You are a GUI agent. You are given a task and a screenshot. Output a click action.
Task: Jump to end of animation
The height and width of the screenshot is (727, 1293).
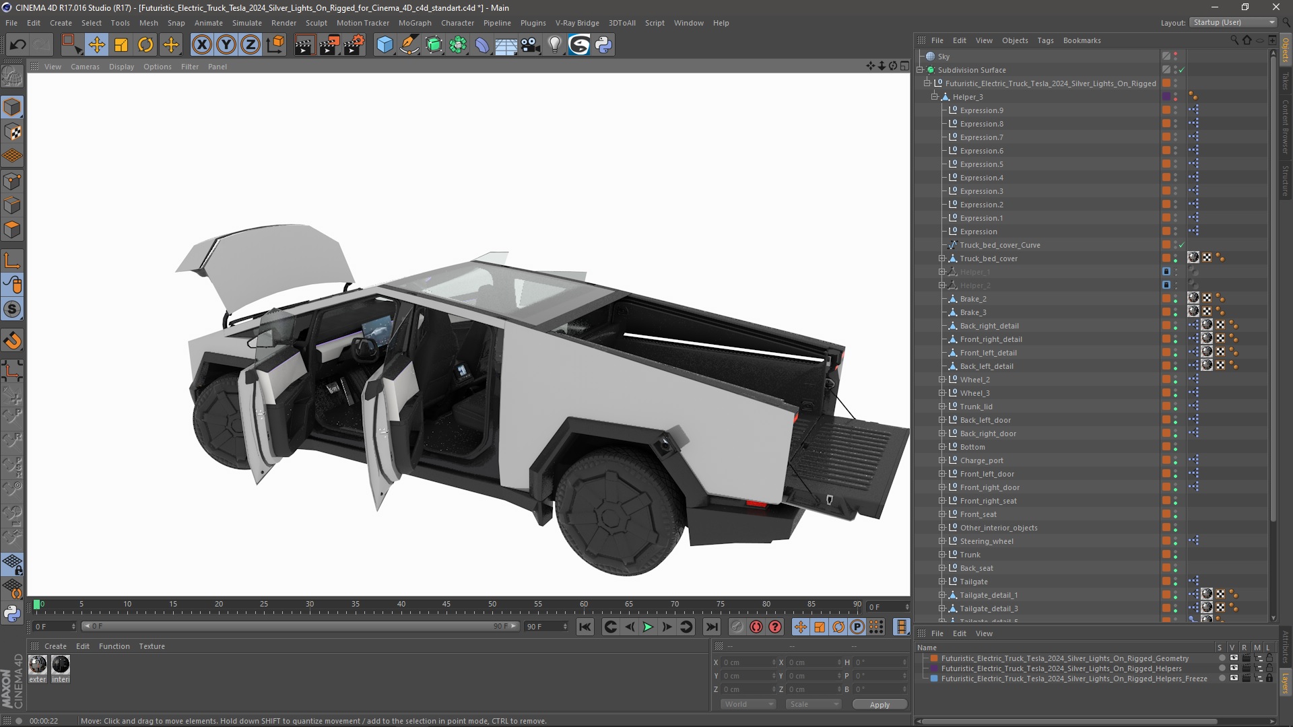[x=712, y=627]
